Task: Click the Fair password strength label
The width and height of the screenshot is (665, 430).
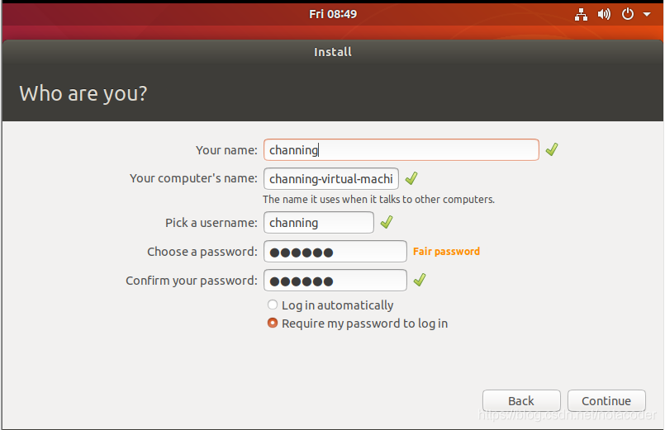Action: 447,252
